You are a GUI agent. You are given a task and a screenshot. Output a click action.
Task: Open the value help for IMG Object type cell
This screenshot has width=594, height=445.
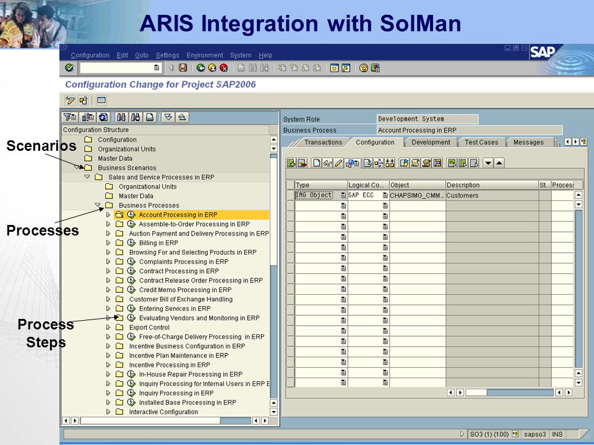tap(343, 195)
